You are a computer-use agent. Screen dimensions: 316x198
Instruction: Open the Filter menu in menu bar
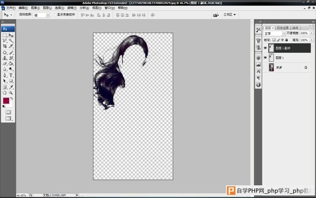point(72,8)
